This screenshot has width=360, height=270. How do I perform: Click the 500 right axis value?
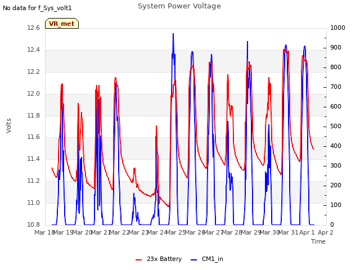pyautogui.click(x=336, y=127)
